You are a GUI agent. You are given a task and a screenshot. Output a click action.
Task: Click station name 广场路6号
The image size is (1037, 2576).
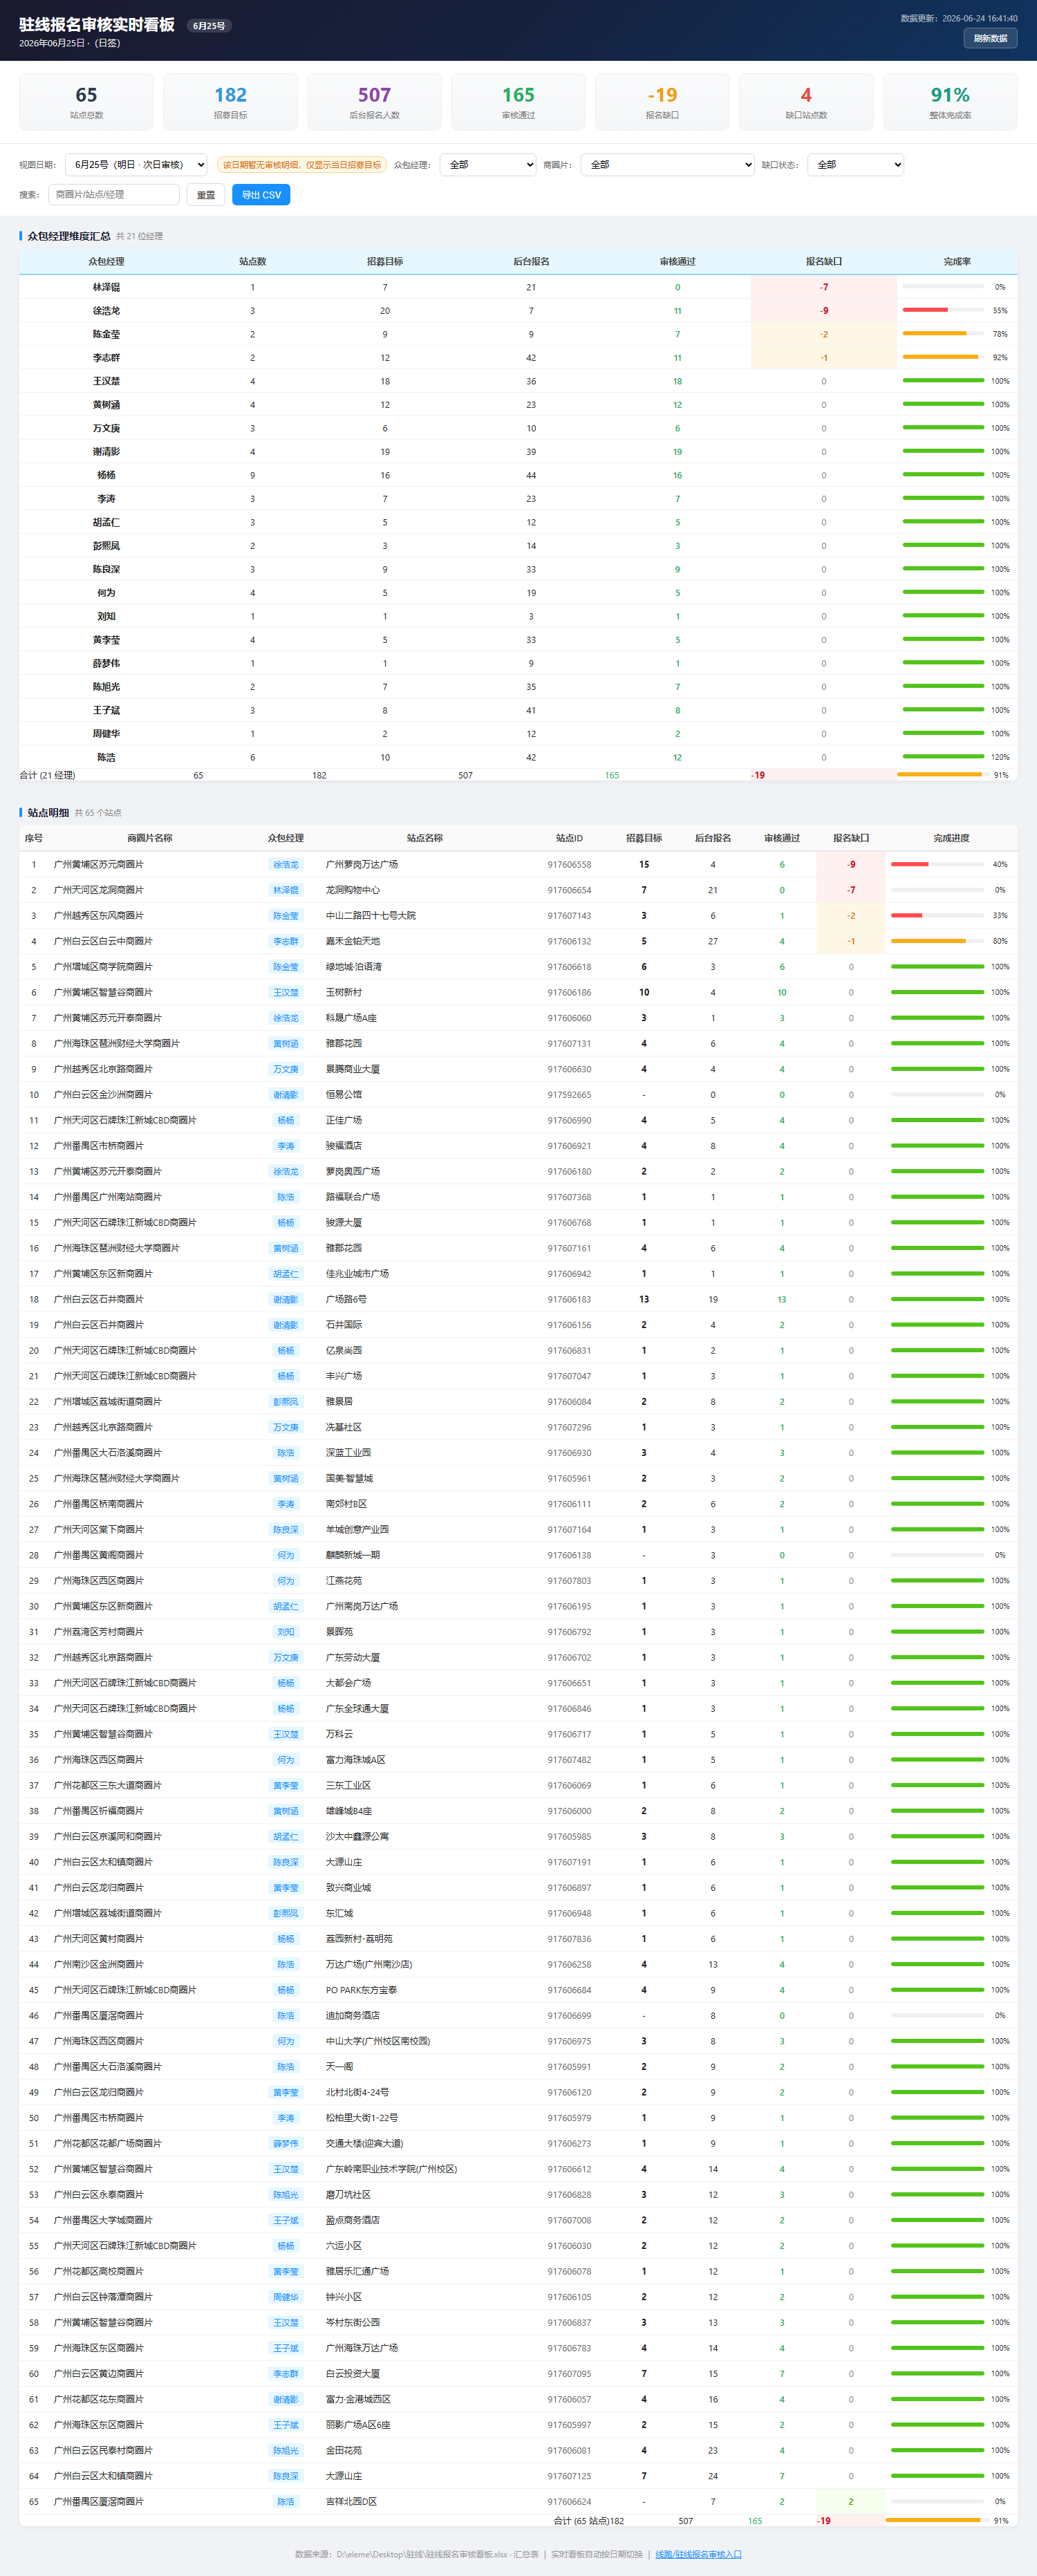(x=346, y=1299)
